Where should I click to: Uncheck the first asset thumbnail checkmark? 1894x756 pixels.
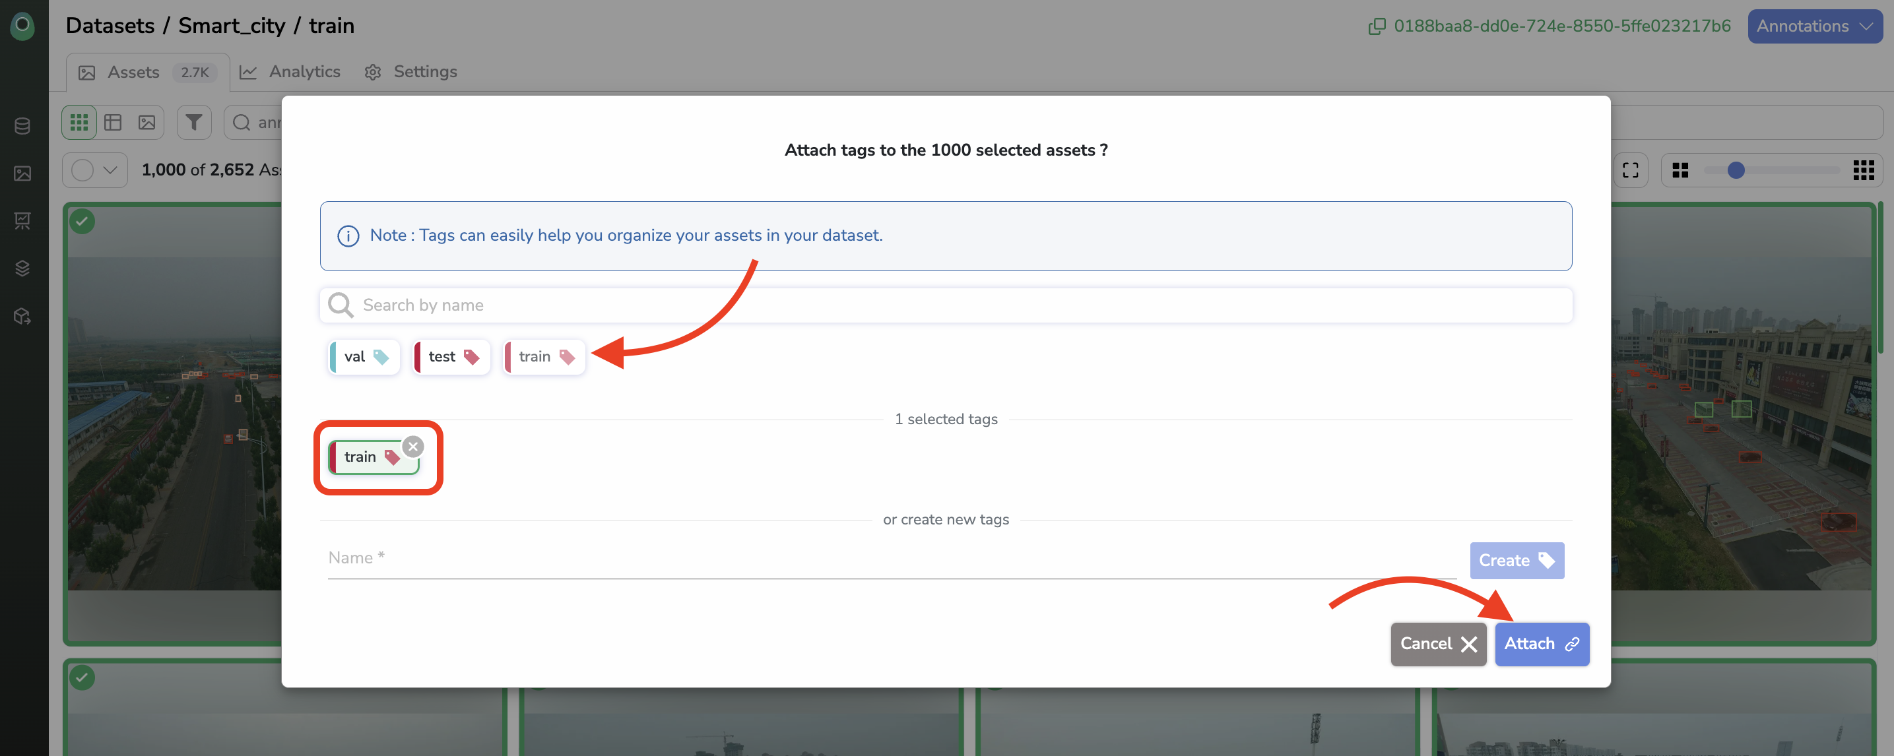pyautogui.click(x=82, y=221)
